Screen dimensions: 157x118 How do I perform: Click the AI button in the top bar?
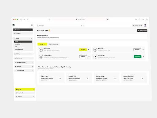[x=137, y=25]
